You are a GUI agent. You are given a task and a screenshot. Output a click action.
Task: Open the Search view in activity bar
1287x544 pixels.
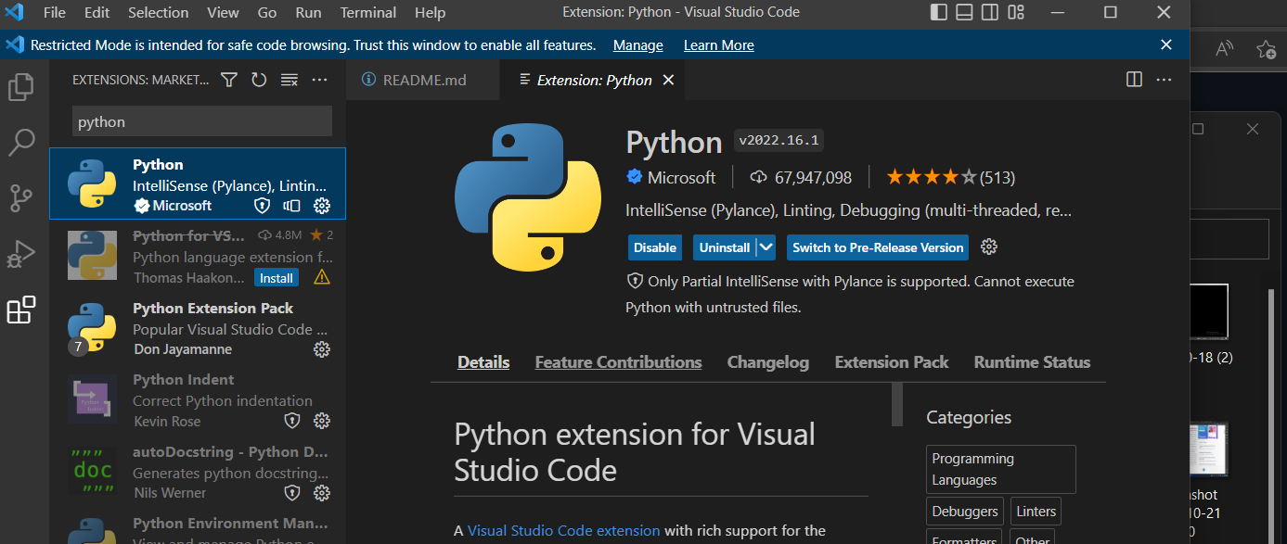point(20,142)
